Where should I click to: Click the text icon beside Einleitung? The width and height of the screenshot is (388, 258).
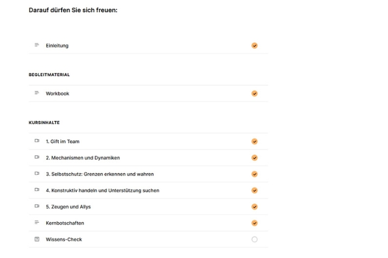(x=36, y=45)
